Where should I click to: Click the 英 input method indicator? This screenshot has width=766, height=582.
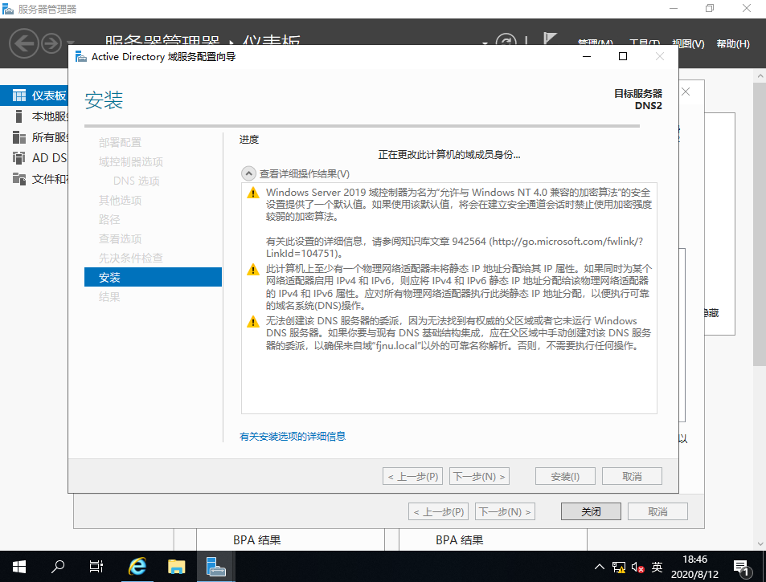657,567
